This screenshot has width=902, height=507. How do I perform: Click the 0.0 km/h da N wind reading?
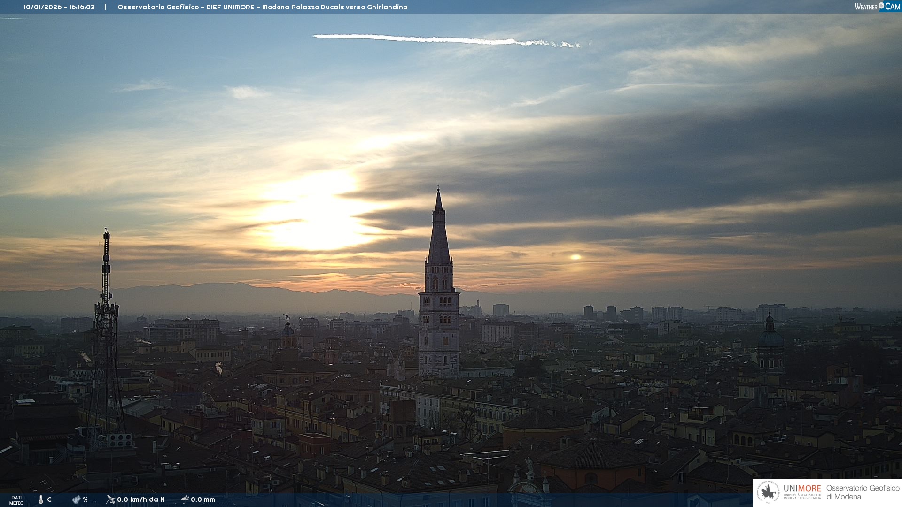click(x=140, y=499)
